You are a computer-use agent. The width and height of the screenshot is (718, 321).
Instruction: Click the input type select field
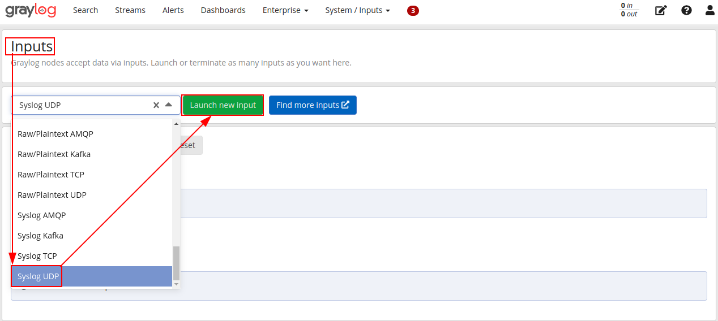coord(96,105)
